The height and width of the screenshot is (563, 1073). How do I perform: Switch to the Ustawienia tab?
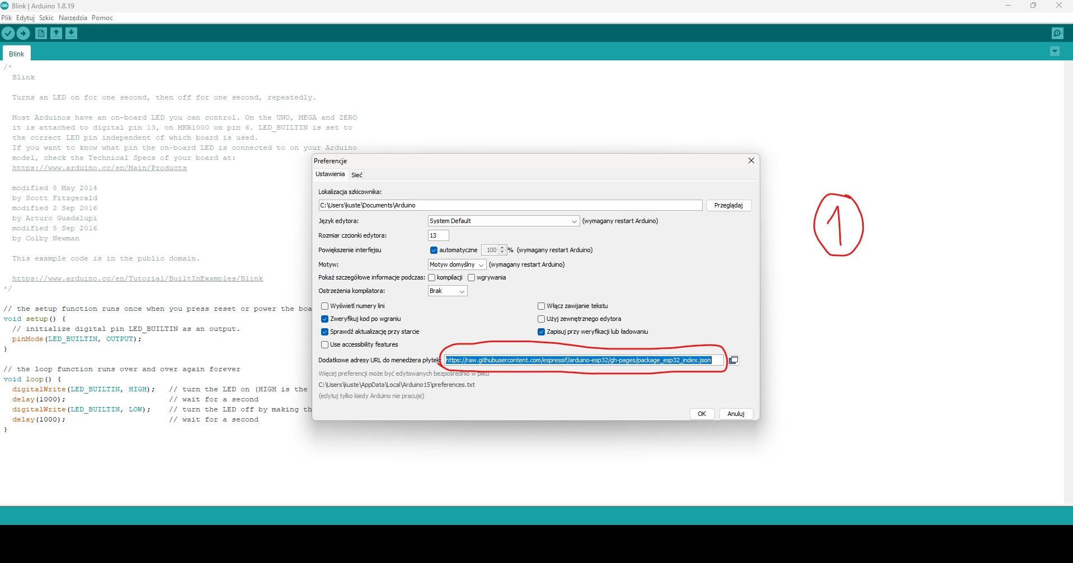[330, 174]
